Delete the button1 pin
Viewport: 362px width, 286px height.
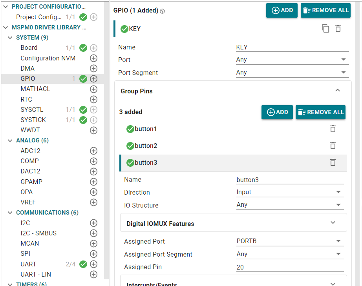333,129
